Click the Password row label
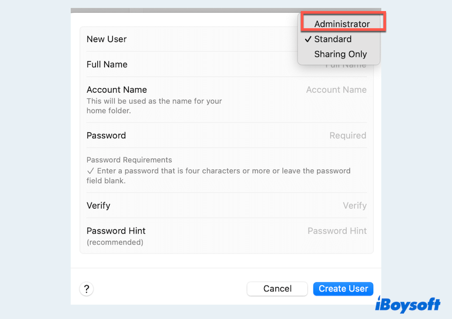The image size is (452, 319). coord(106,136)
